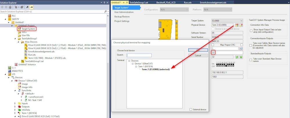The width and height of the screenshot is (290, 118).
Task: Click the GVLs folder icon
Action: click(19, 32)
